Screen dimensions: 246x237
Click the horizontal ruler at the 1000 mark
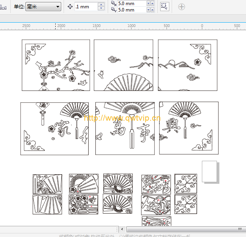pyautogui.click(x=132, y=26)
